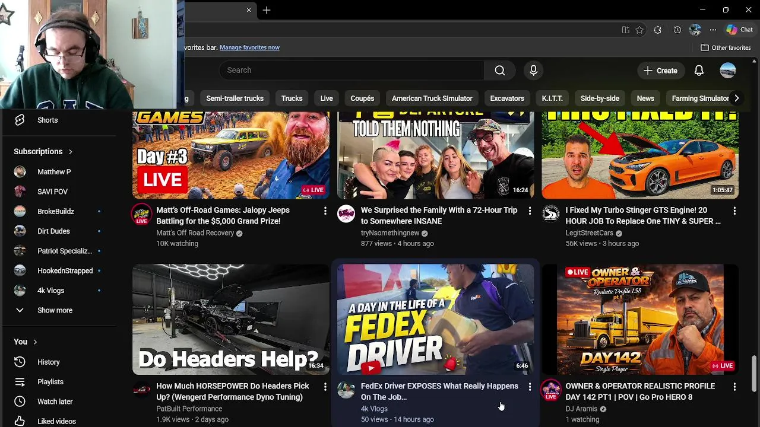Screen dimensions: 760x427
Task: Open options menu for 72-Hour Trip video
Action: click(530, 211)
